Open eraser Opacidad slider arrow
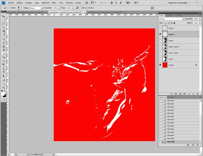 click(59, 8)
